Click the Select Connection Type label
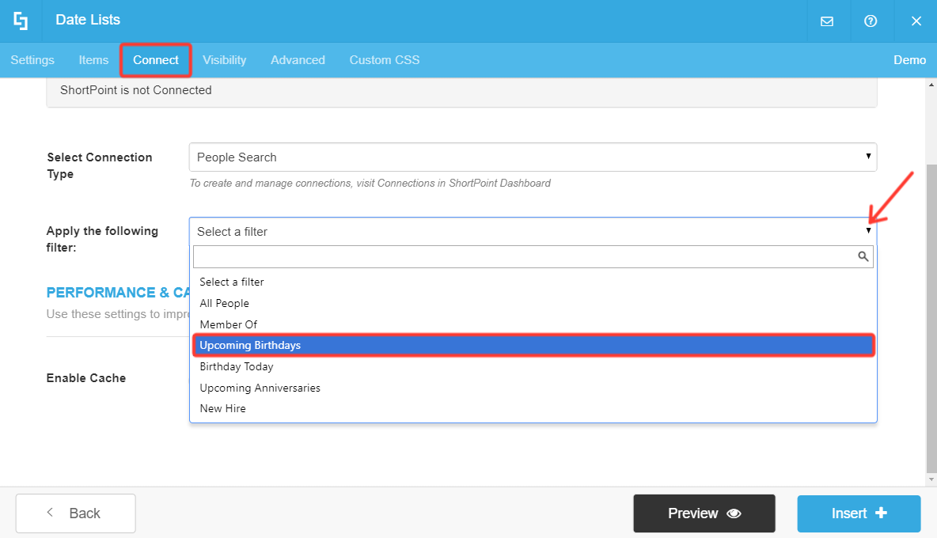This screenshot has width=937, height=538. pyautogui.click(x=100, y=165)
